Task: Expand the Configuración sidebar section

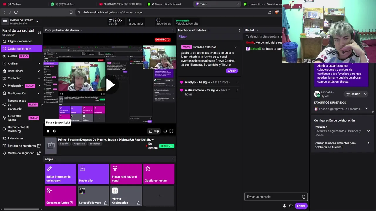Action: 38,93
